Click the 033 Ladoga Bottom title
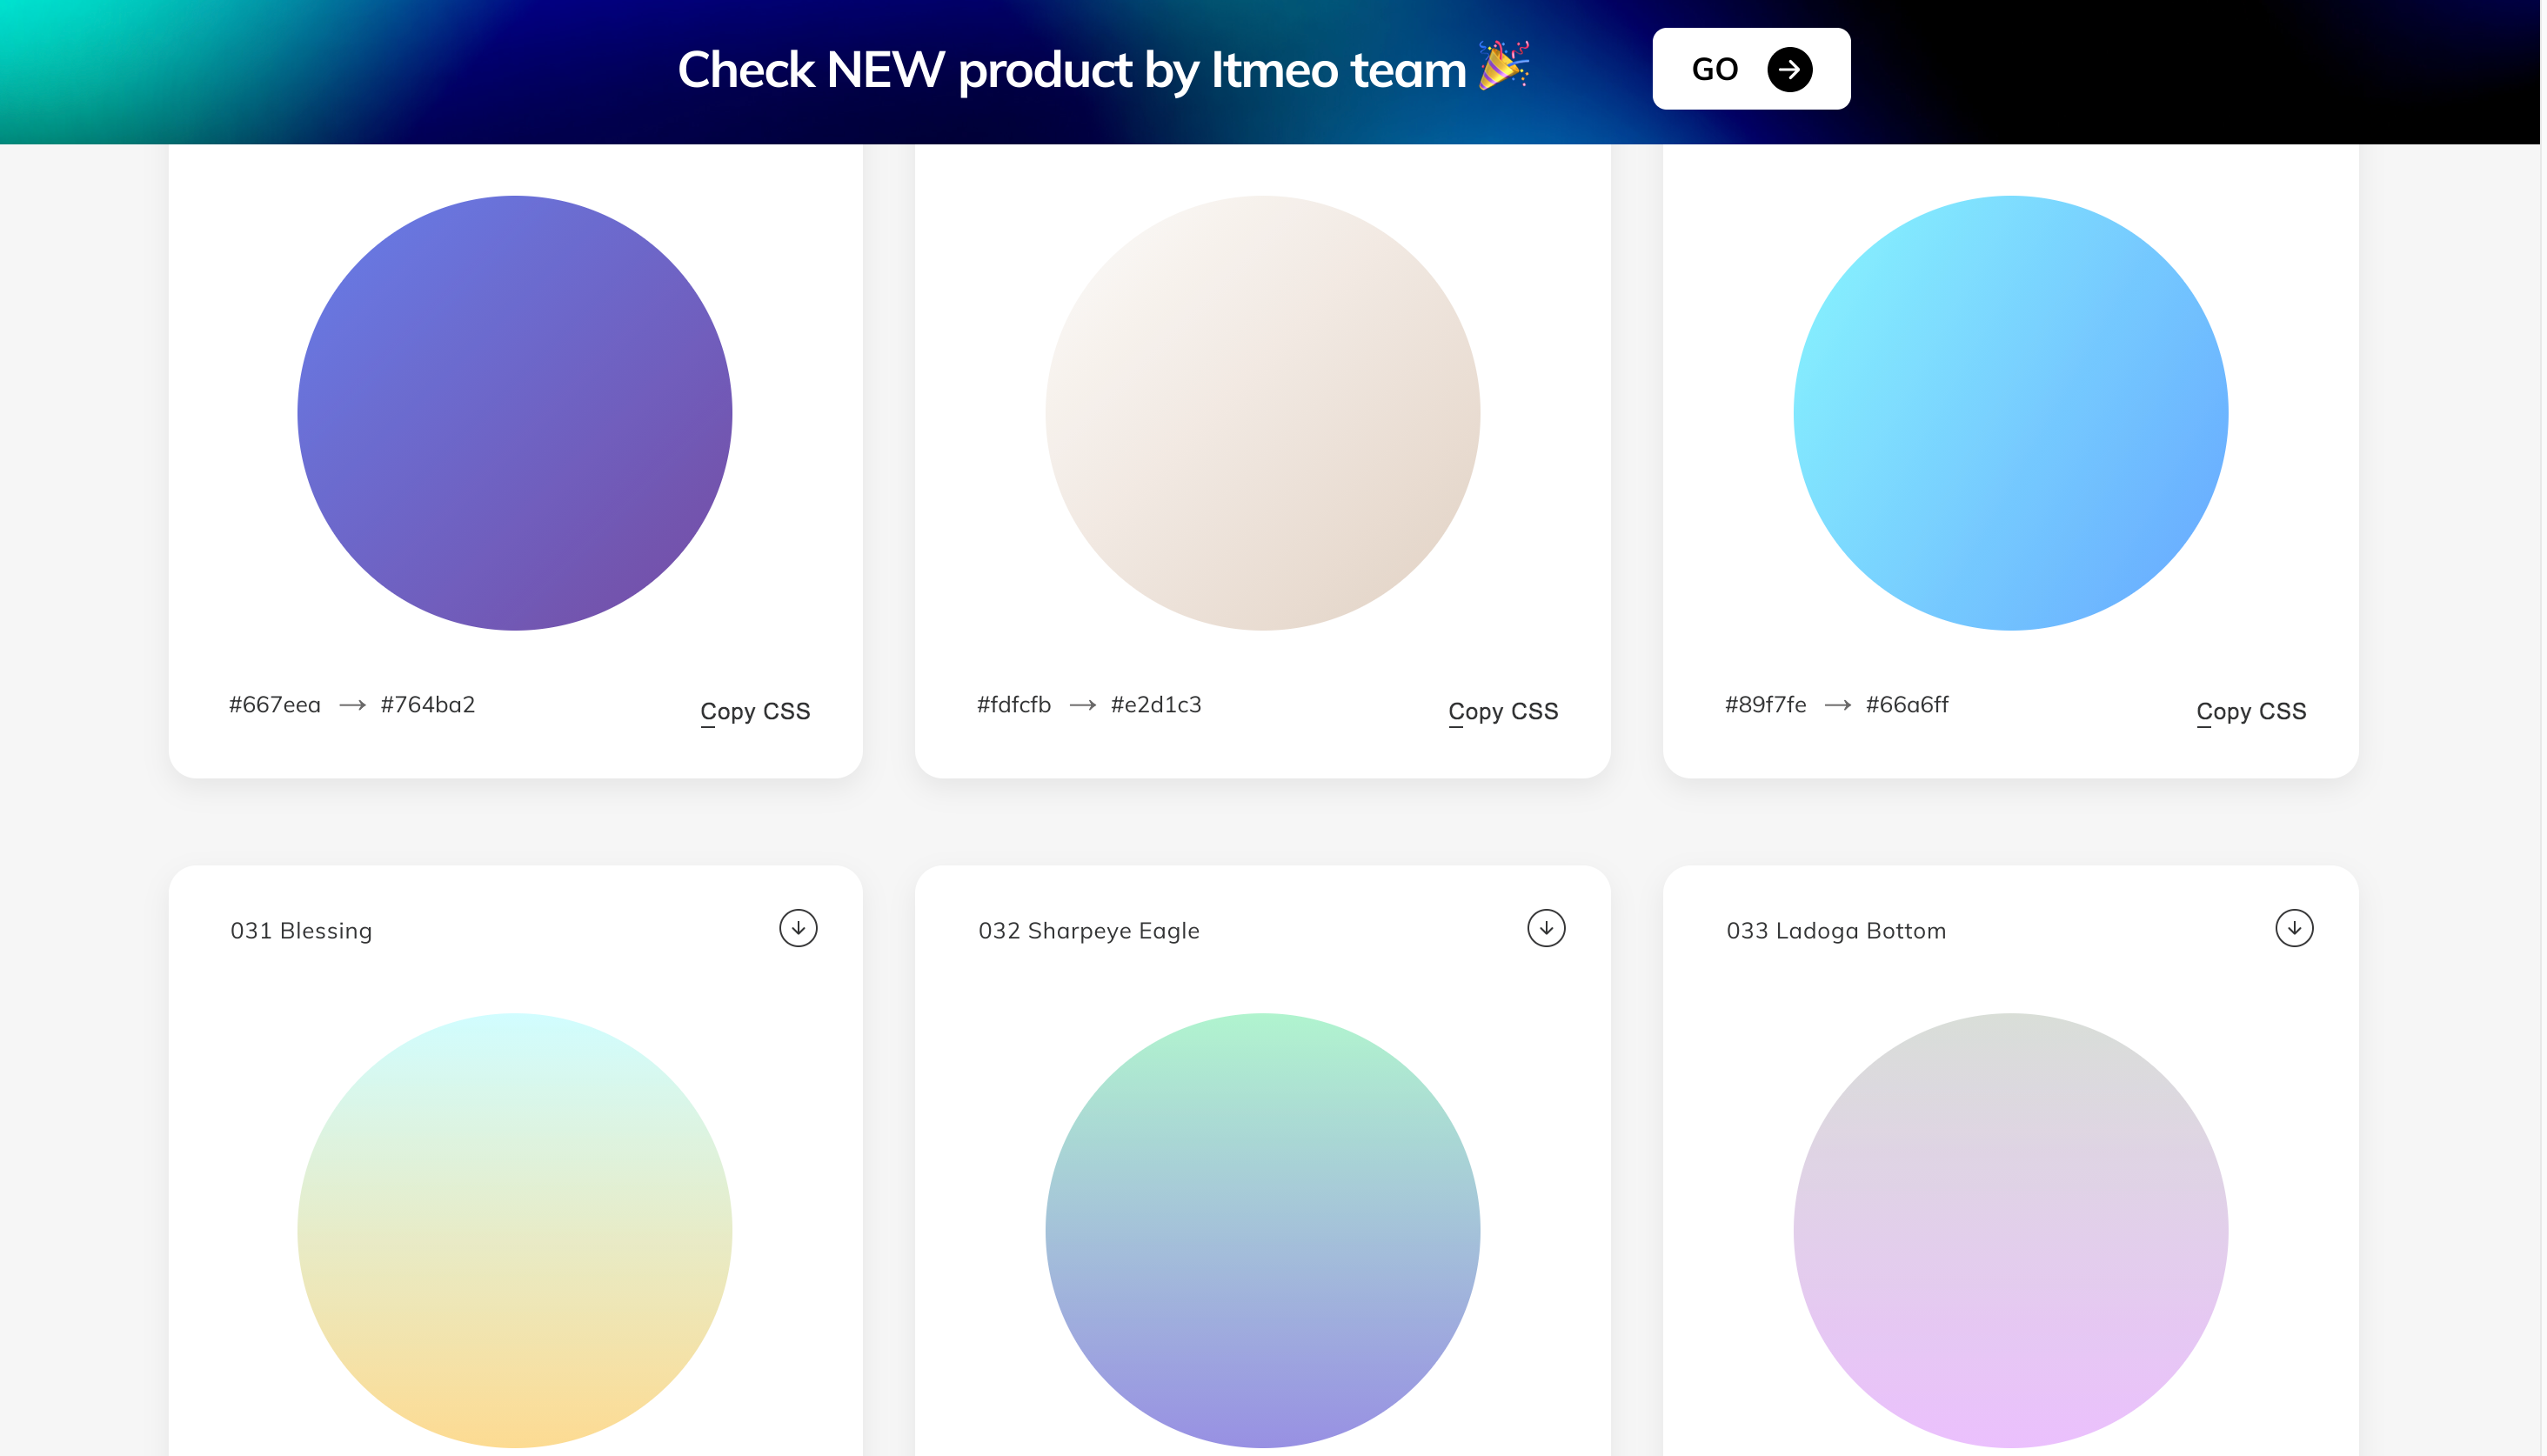2547x1456 pixels. click(1836, 931)
